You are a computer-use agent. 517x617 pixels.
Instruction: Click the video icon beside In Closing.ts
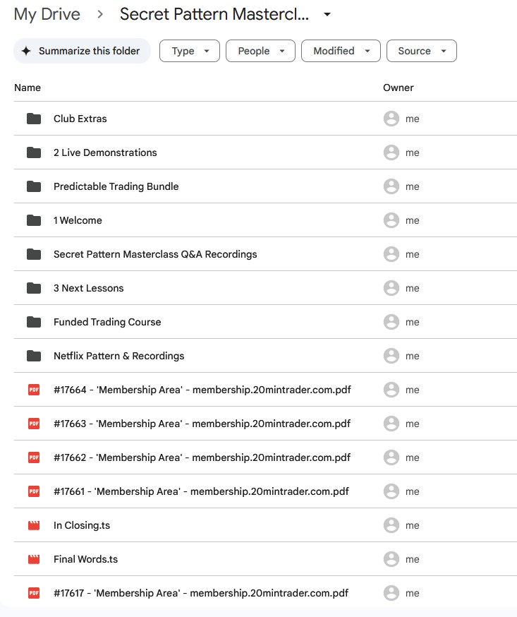tap(34, 525)
